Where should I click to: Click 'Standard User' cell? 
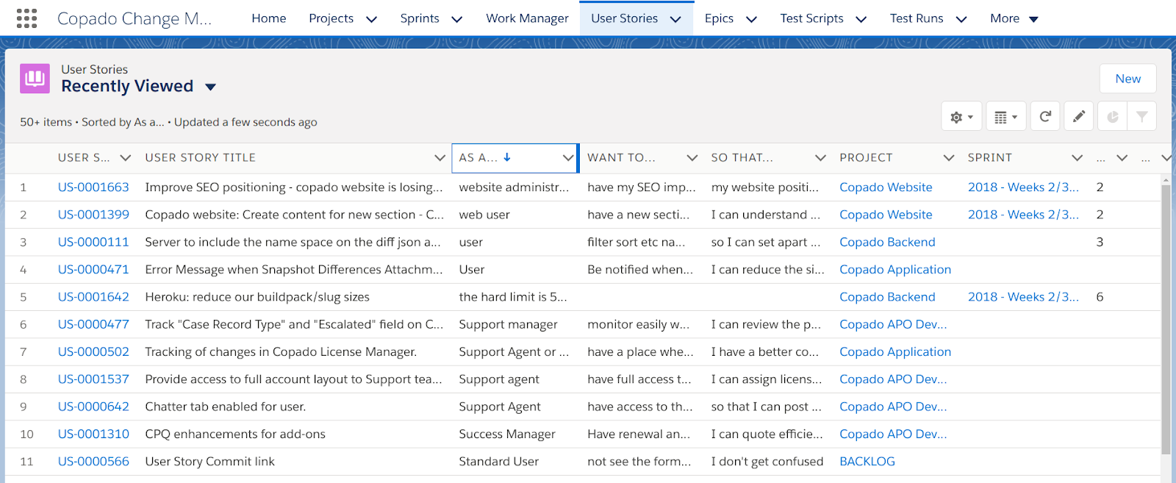498,462
